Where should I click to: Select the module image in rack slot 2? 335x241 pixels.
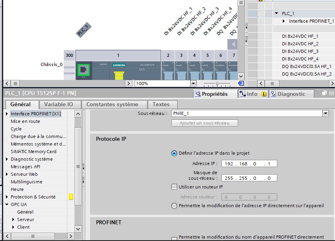coord(168,71)
